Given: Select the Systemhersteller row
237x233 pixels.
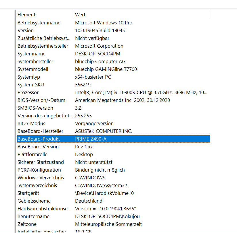Looking at the screenshot, I should [113, 61].
